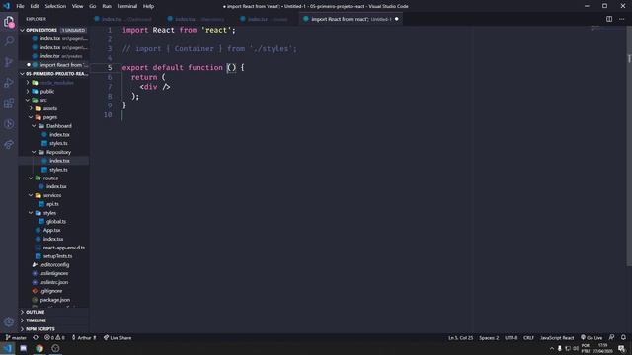The height and width of the screenshot is (355, 632).
Task: Switch to the index.tsx routes editor tab
Action: 268,19
